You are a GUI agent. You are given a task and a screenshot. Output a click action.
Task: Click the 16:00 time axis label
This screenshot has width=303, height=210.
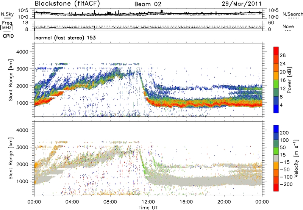(x=186, y=202)
